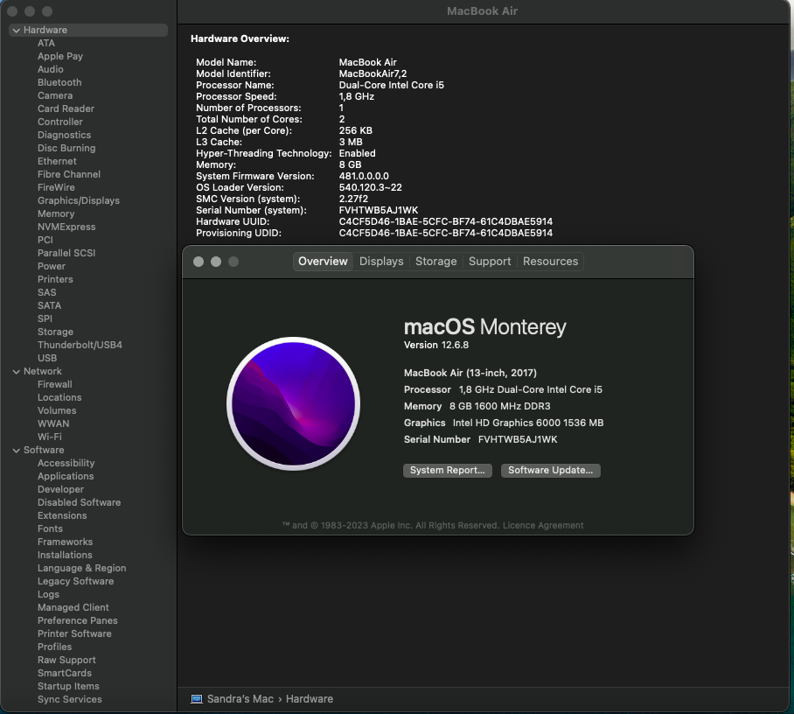Open the Storage tab

tap(436, 262)
